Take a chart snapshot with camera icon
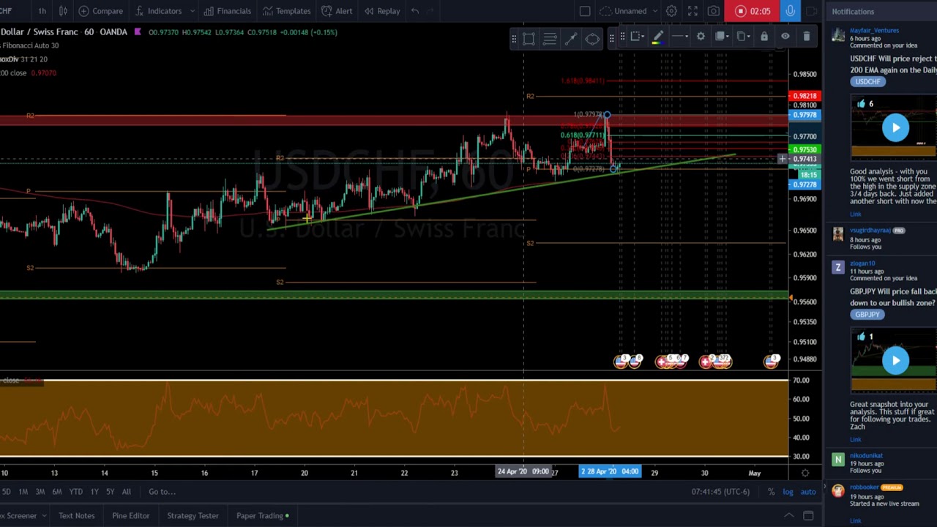The width and height of the screenshot is (937, 527). pos(714,11)
